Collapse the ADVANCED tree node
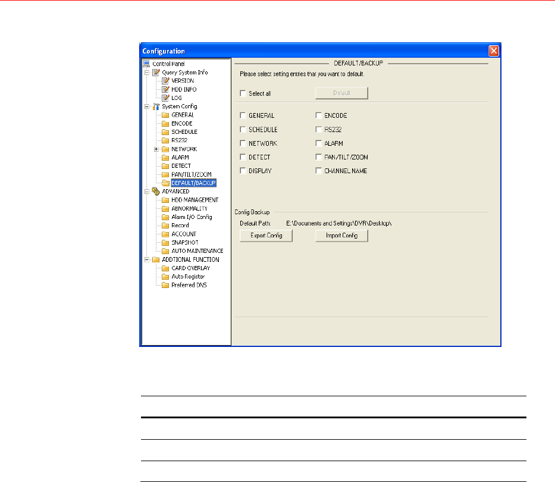This screenshot has width=555, height=482. [147, 191]
